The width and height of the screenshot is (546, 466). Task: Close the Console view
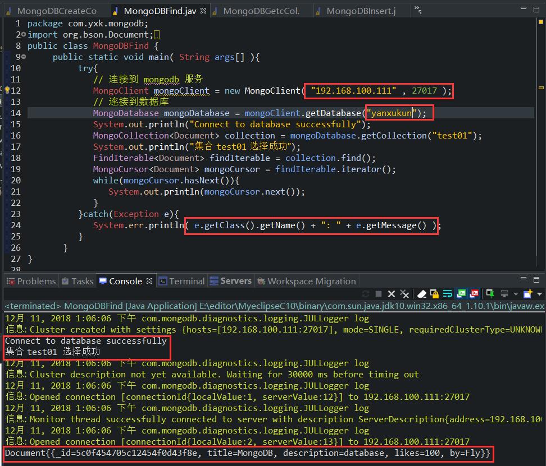(149, 281)
